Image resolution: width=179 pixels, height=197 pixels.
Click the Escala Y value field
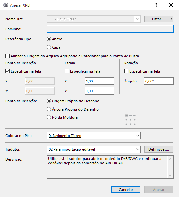(x=99, y=91)
